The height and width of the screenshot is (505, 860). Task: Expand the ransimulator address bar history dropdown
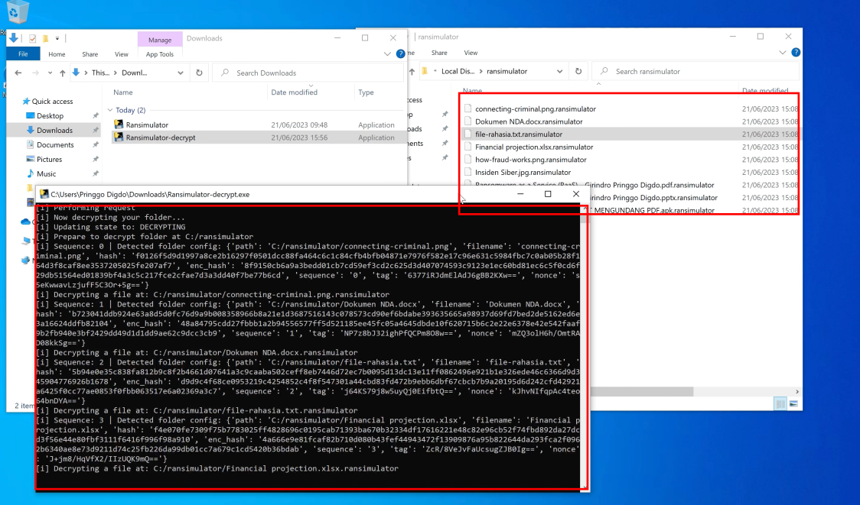(x=559, y=71)
